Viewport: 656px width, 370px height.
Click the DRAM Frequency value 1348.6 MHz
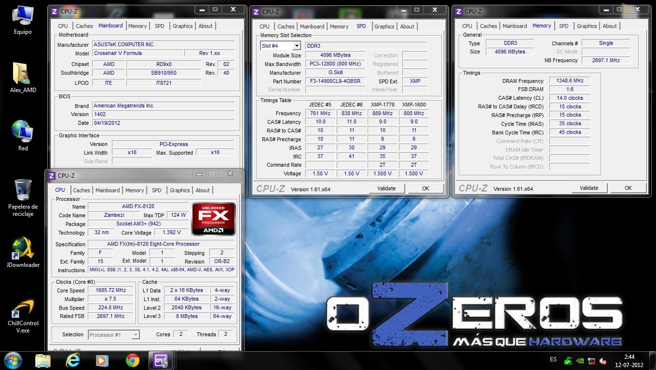[x=570, y=81]
